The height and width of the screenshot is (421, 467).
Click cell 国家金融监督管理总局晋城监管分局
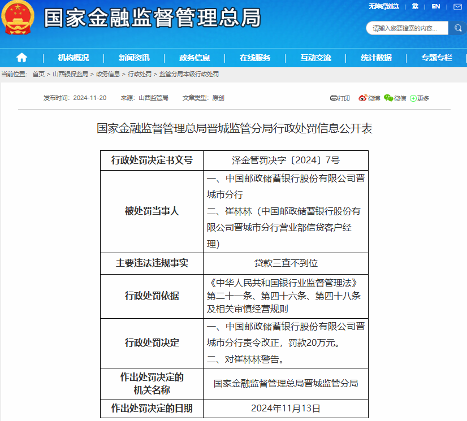pos(286,384)
